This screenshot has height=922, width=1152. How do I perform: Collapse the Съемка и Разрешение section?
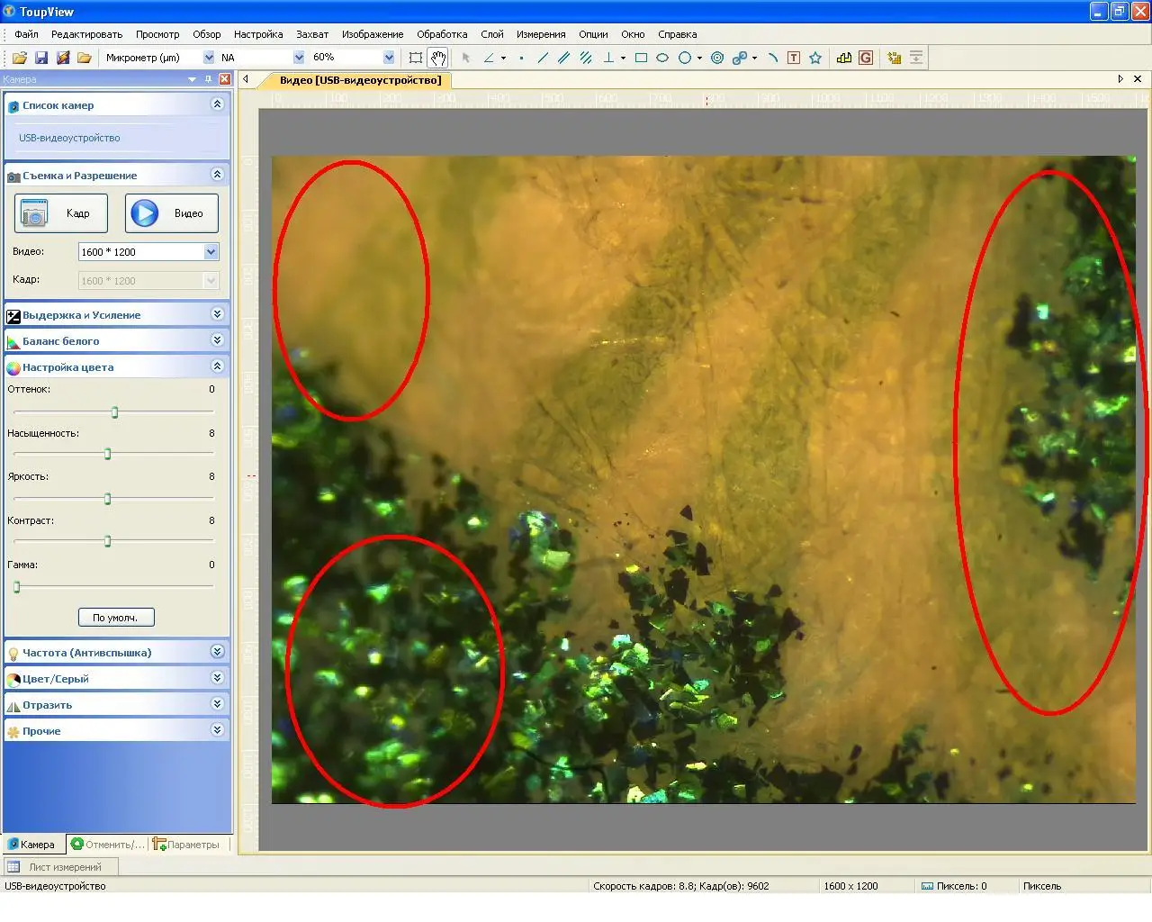[217, 175]
